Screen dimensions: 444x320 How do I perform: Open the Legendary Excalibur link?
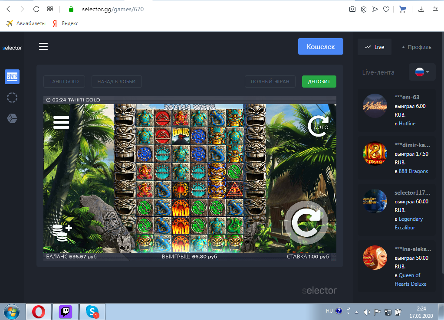(x=408, y=223)
